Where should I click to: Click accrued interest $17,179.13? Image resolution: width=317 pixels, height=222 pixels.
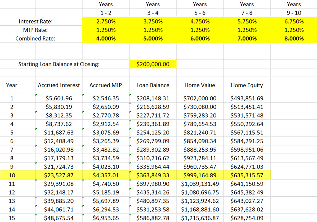pyautogui.click(x=59, y=158)
